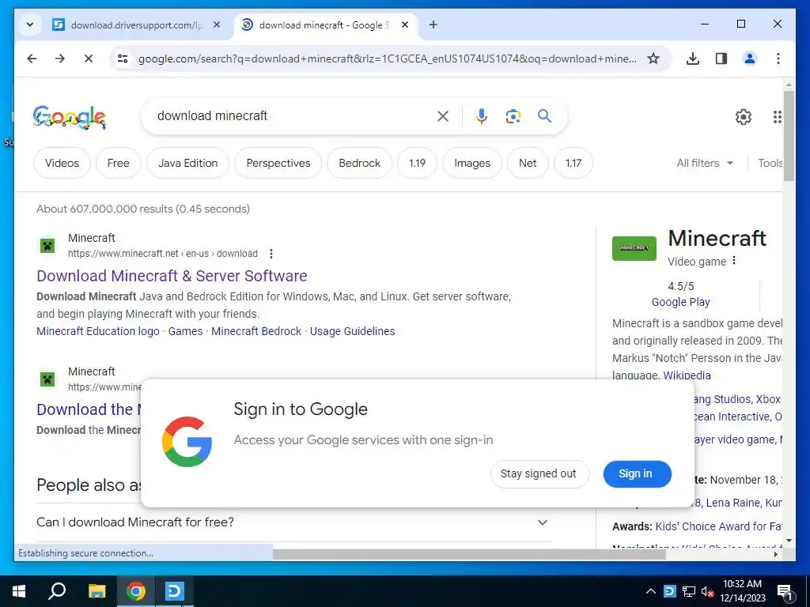Open more options for first Minecraft result
810x607 pixels.
point(271,254)
